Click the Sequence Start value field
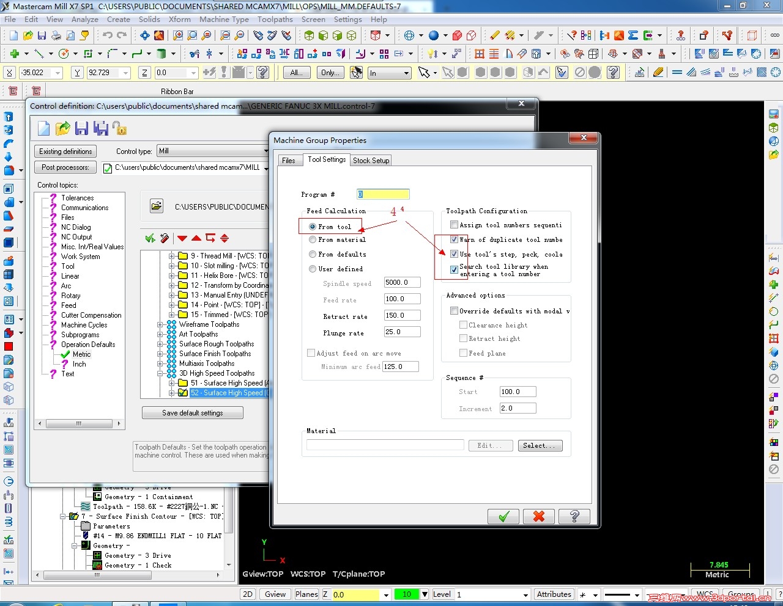The image size is (783, 606). [x=518, y=392]
